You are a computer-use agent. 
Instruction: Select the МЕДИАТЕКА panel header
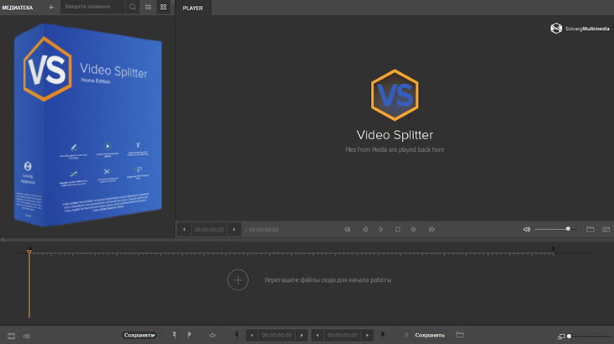coord(18,8)
